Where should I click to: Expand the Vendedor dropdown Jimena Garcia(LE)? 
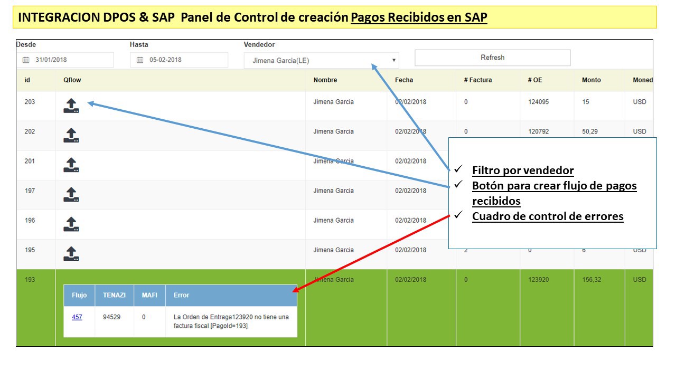322,60
